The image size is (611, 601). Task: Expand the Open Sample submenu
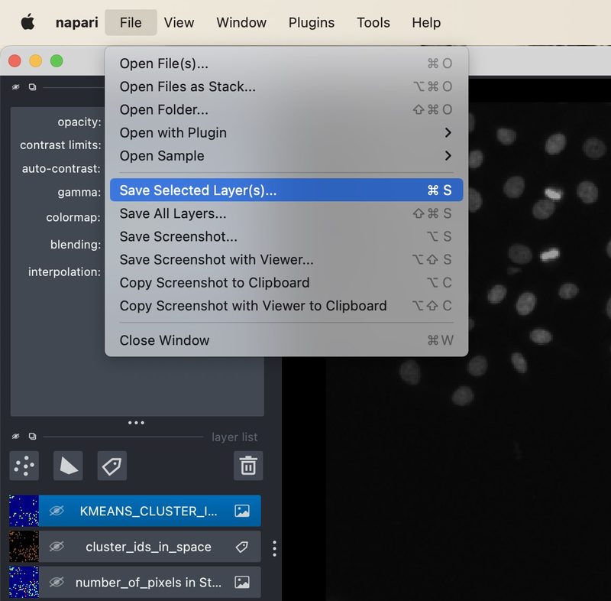coord(286,156)
